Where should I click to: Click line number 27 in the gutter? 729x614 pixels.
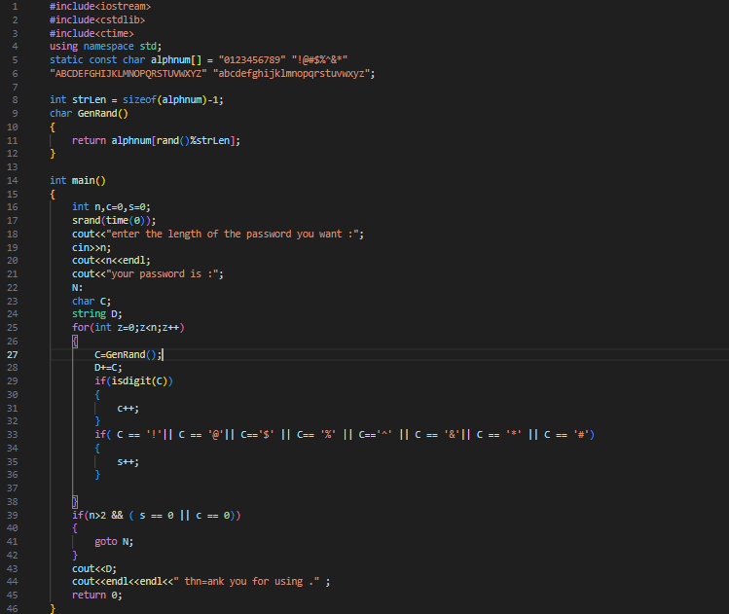13,354
